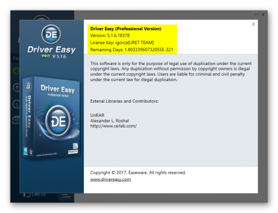Select the Tools toolbox sidebar icon
Screen dimensions: 278x213
click(x=16, y=120)
